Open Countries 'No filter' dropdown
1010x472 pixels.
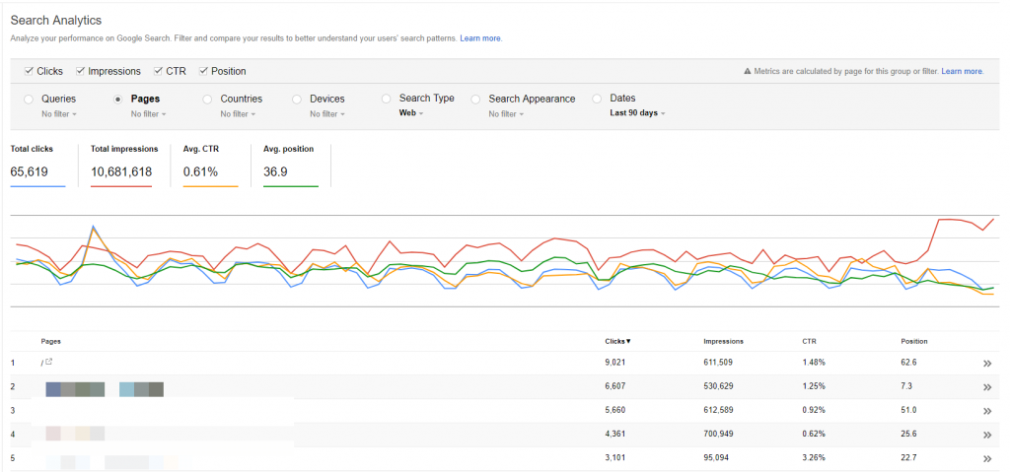point(239,114)
